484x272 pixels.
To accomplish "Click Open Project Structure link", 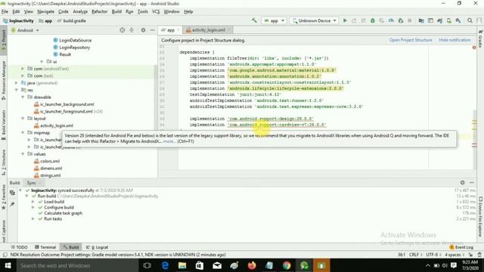I will [410, 40].
